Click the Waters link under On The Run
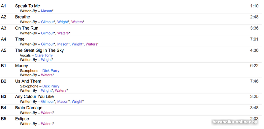The image size is (264, 129). click(63, 33)
